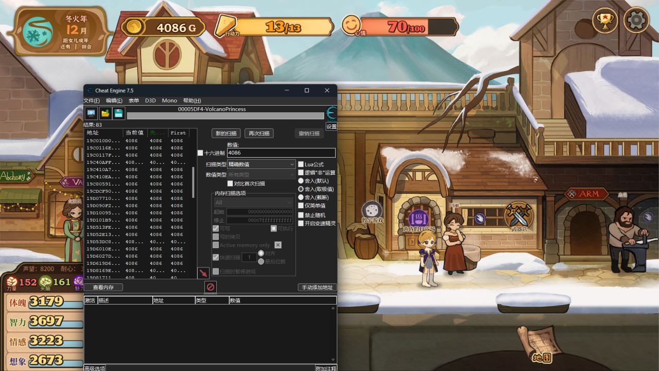Open the game settings gear icon
Screen dimensions: 659x371
pyautogui.click(x=636, y=21)
